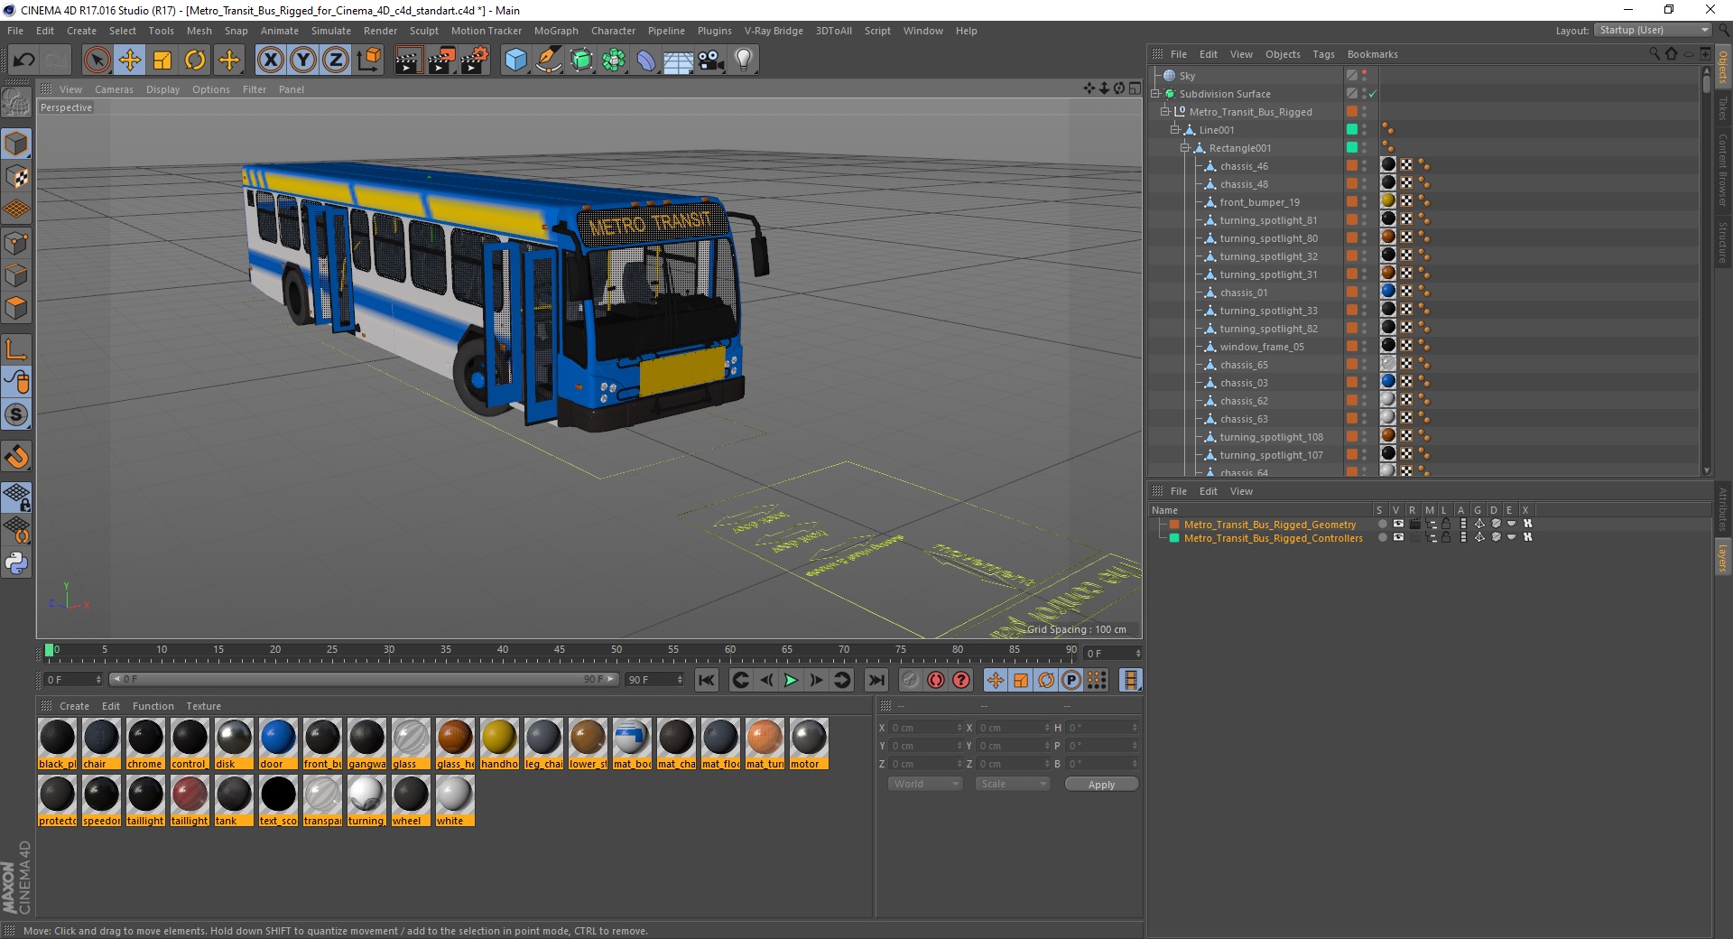The image size is (1733, 939).
Task: Collapse Metro_Transit_Bus_Rigged null
Action: point(1165,112)
